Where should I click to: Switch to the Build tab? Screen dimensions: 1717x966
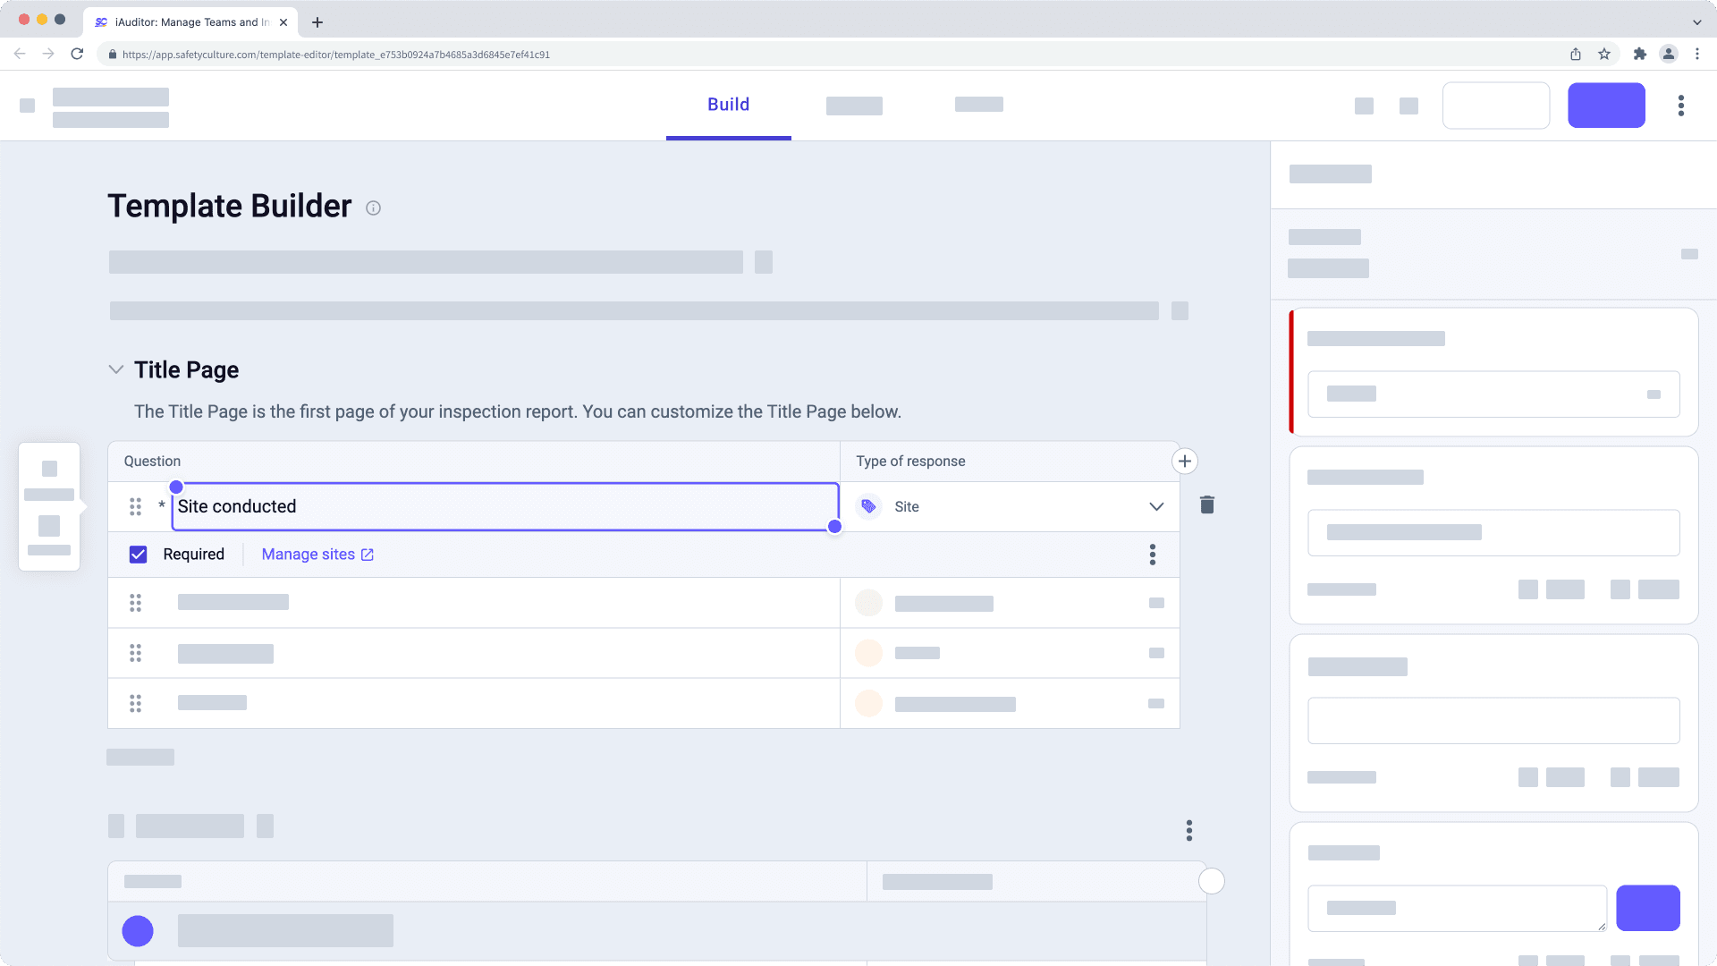tap(728, 104)
